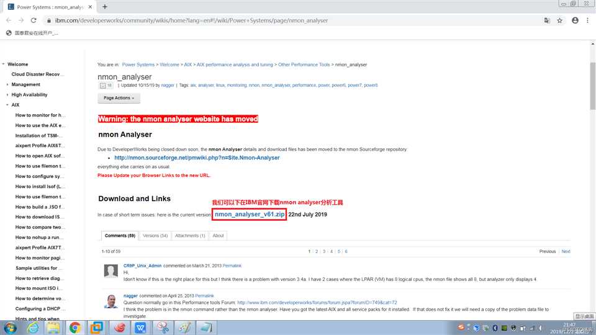Open the developerworks forums URL in nagger's comment
This screenshot has height=335, width=596.
click(317, 303)
